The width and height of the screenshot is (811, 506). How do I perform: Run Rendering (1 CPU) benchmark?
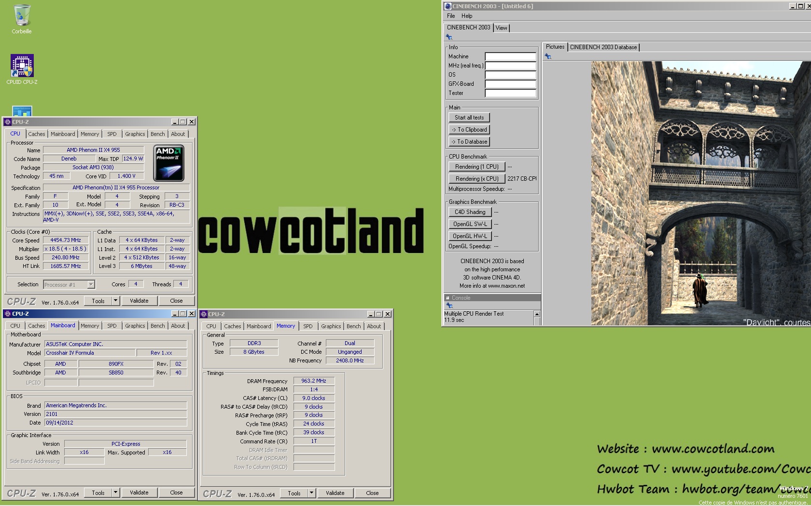coord(477,167)
